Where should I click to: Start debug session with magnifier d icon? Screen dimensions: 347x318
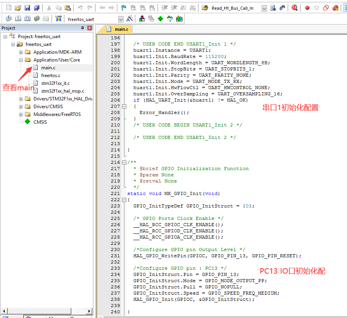pos(294,8)
